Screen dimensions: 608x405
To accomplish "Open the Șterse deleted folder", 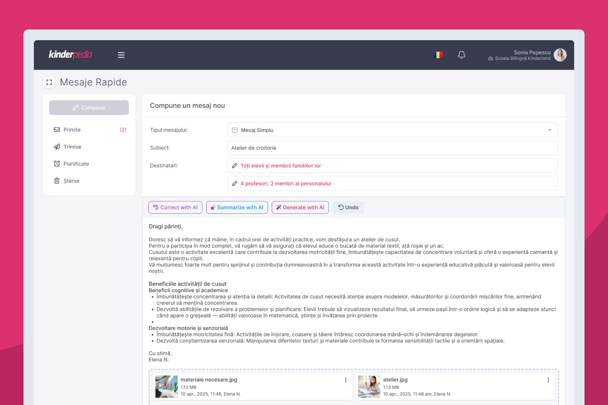I will click(71, 181).
